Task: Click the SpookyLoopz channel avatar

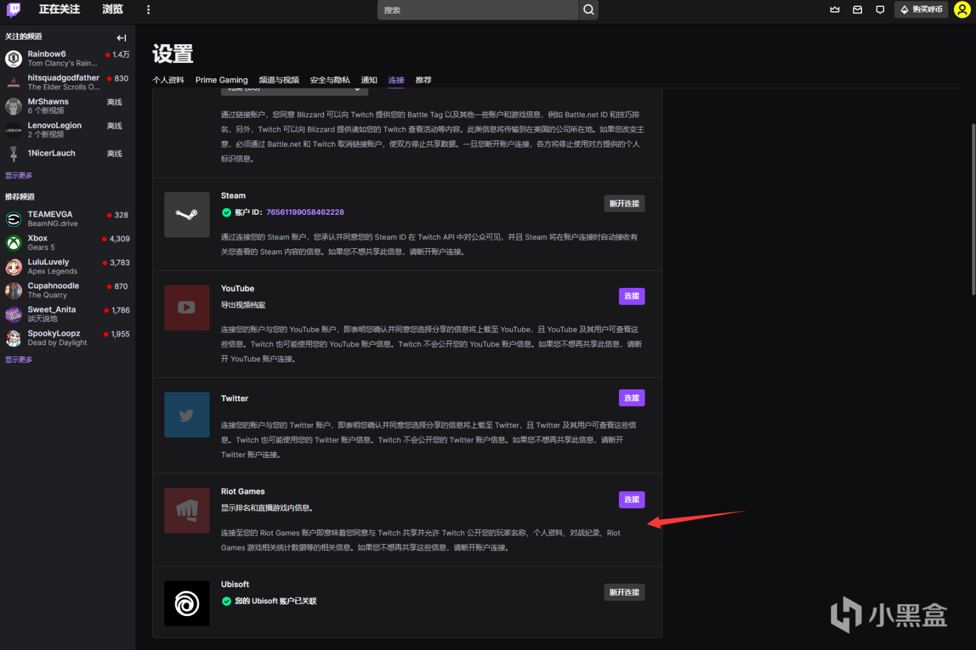Action: 14,338
